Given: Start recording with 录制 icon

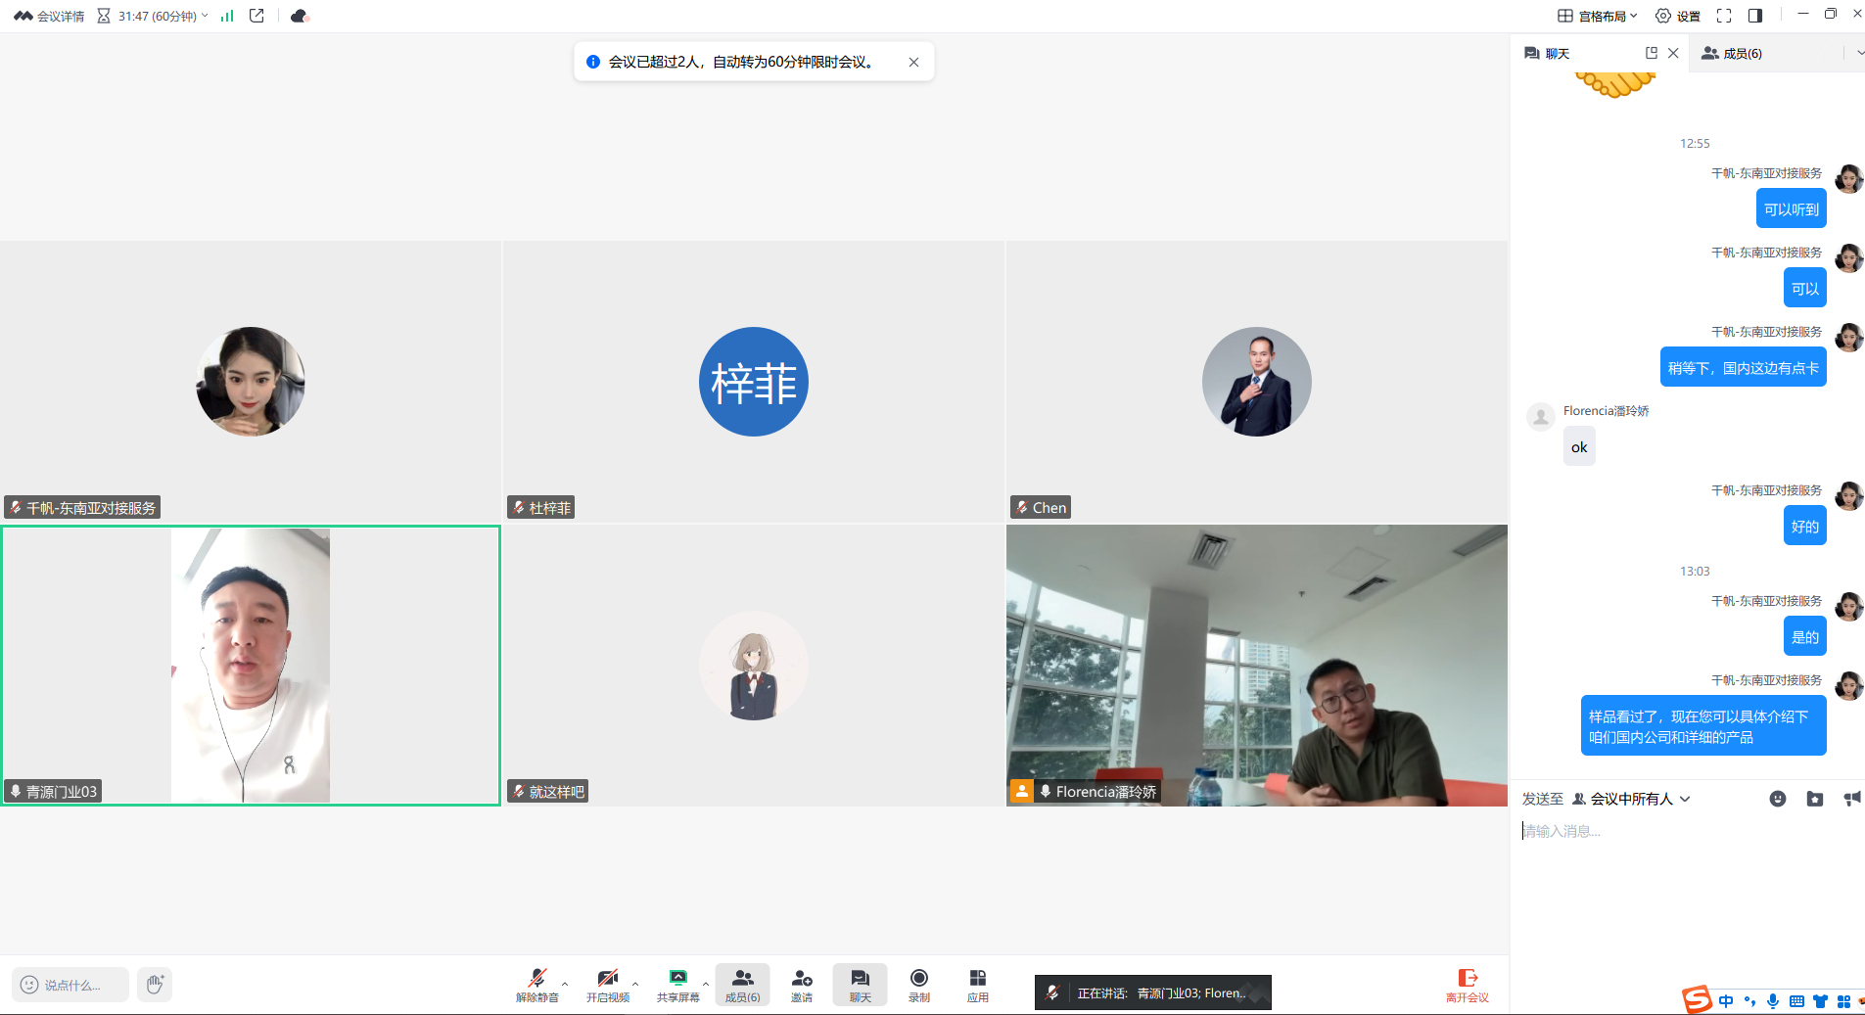Looking at the screenshot, I should pos(918,984).
